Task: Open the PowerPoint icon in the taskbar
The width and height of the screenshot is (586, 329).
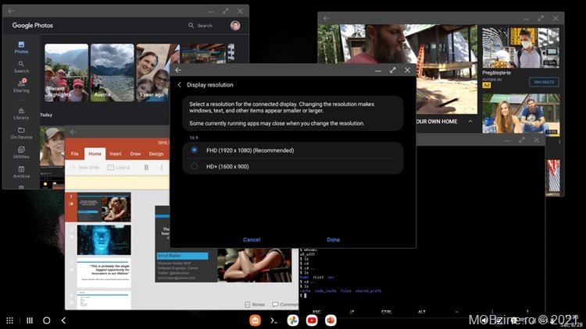Action: tap(331, 320)
